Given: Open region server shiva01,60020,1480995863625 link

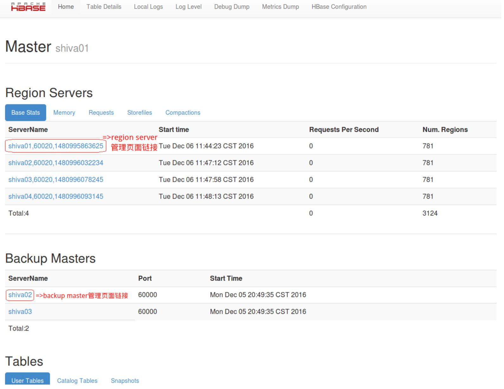Looking at the screenshot, I should click(x=56, y=146).
